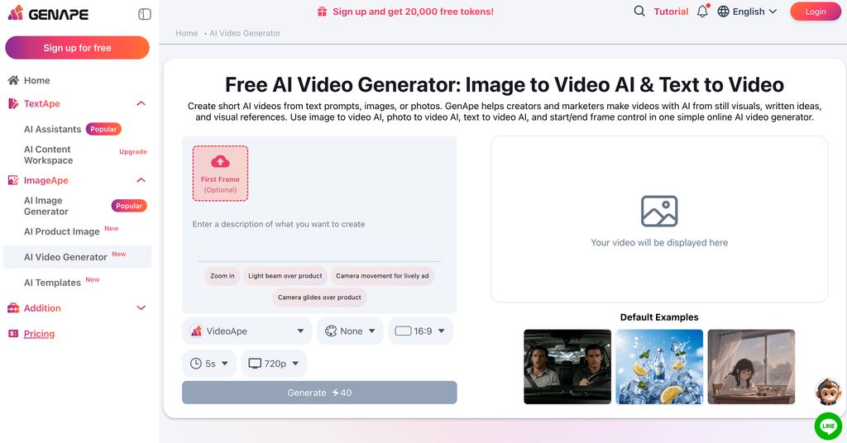Click the gift icon in the promo banner
Image resolution: width=847 pixels, height=443 pixels.
pos(322,12)
